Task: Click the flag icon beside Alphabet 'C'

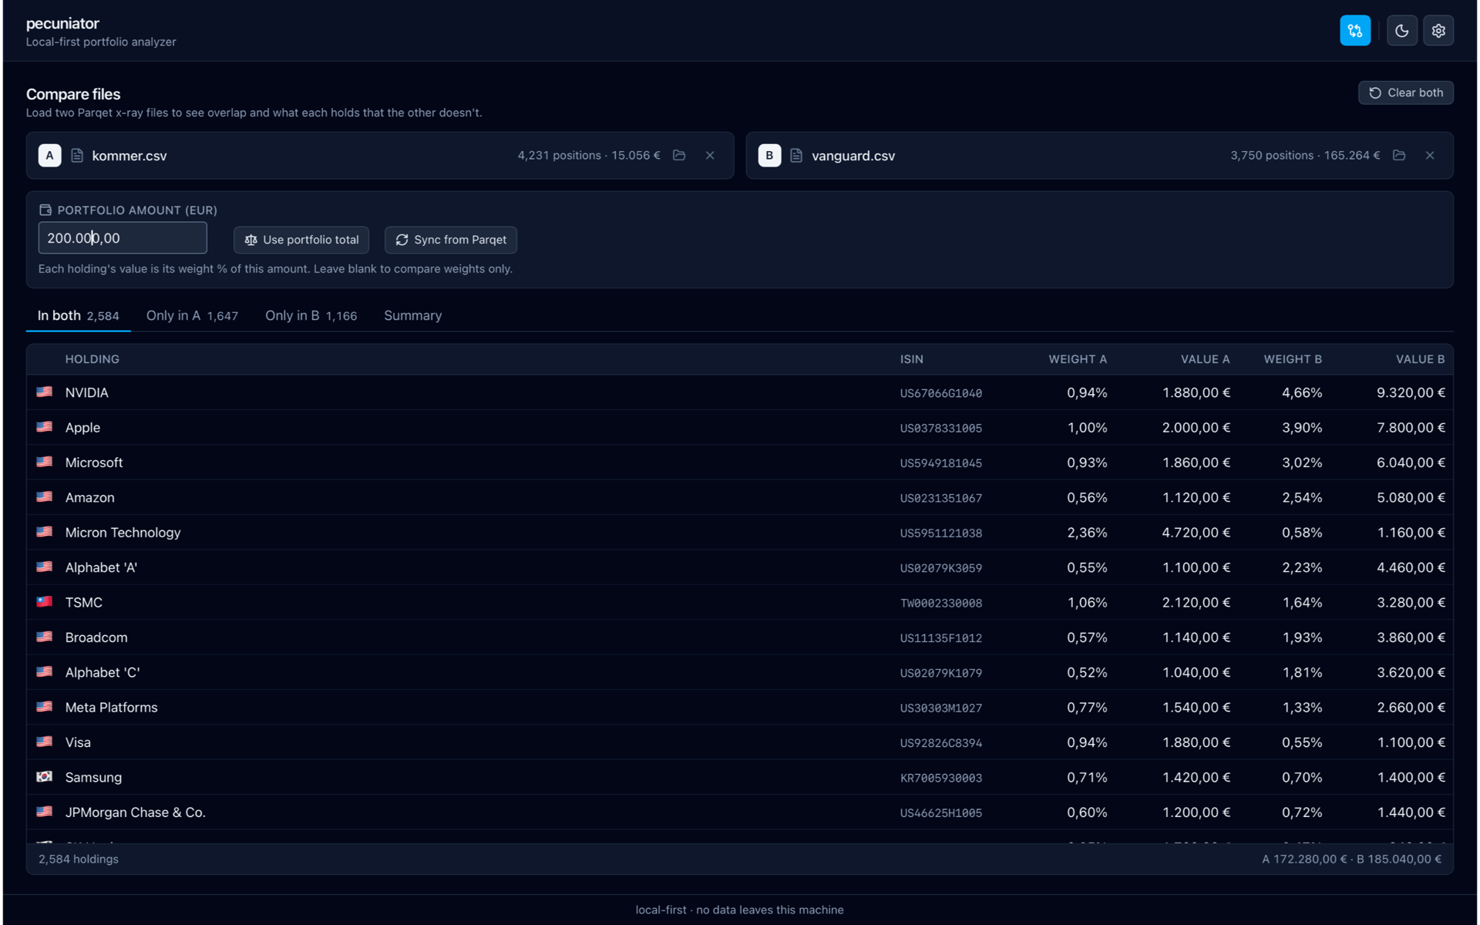Action: 45,671
